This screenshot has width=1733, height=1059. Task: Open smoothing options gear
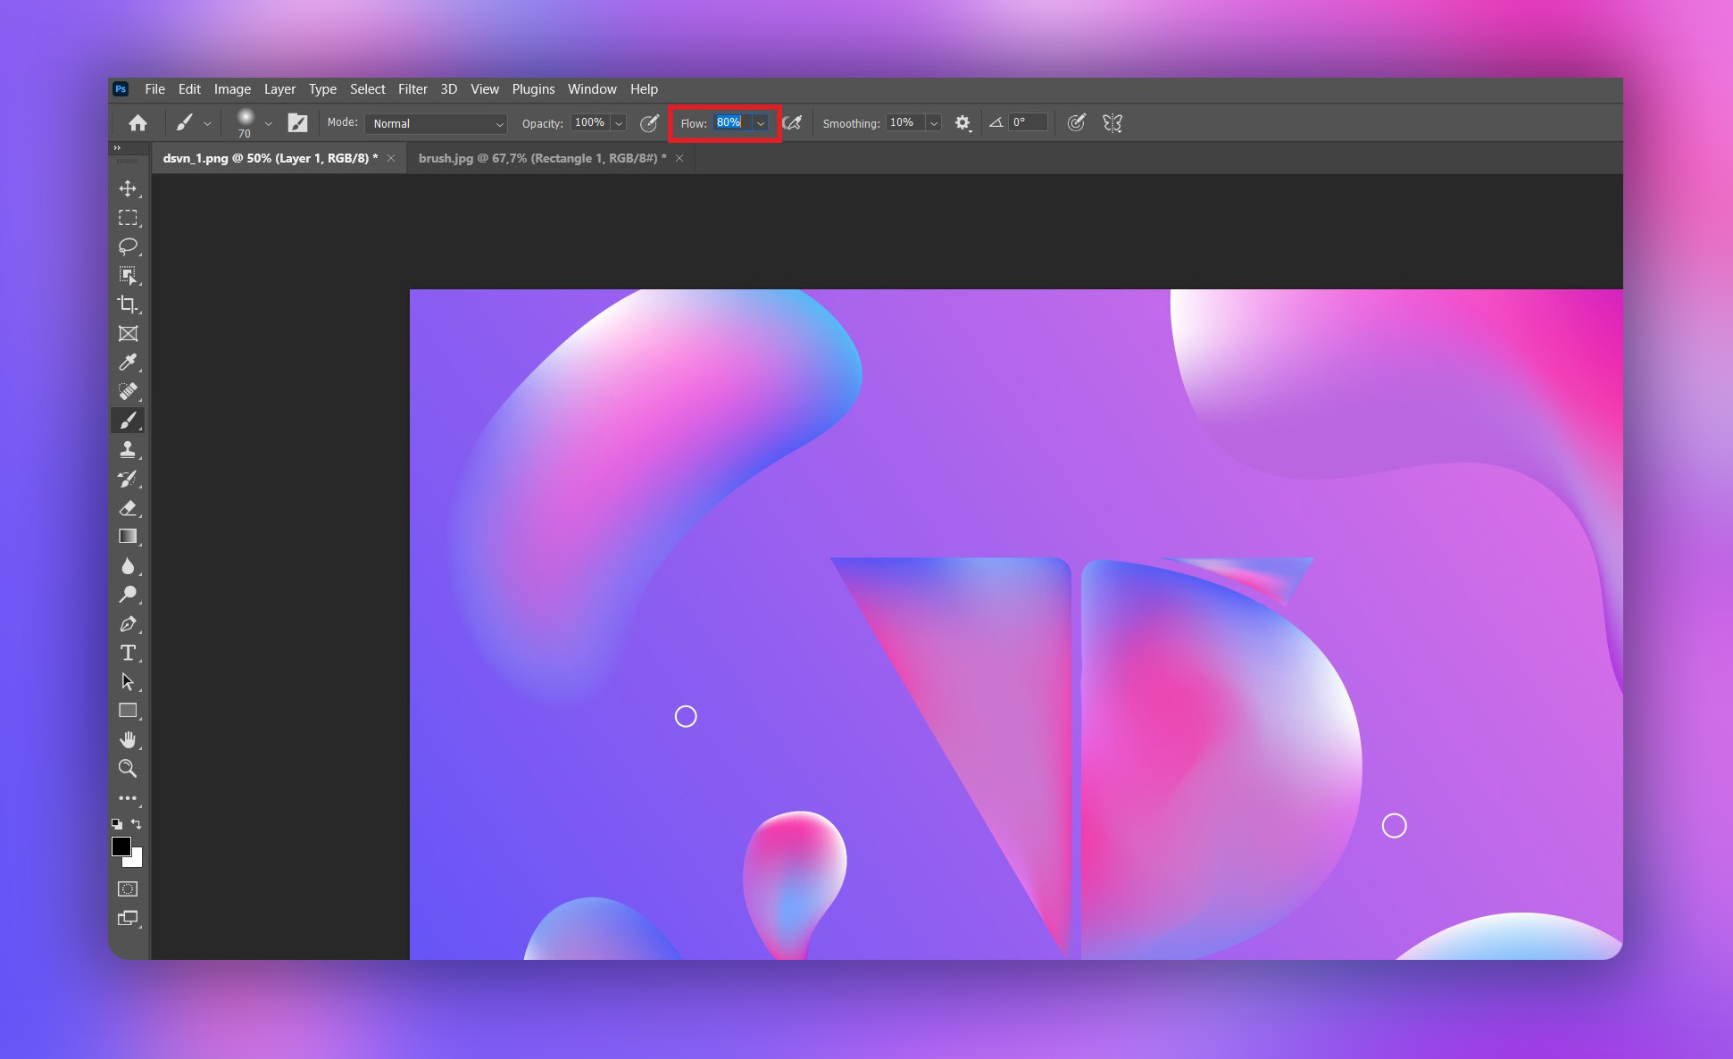pyautogui.click(x=962, y=123)
